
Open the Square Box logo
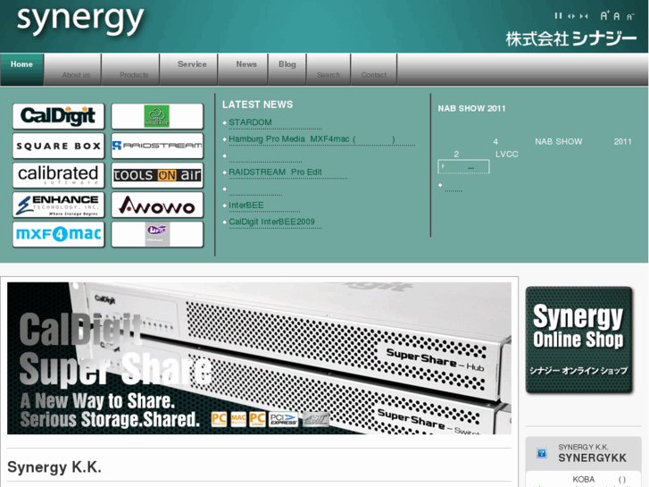pos(58,146)
